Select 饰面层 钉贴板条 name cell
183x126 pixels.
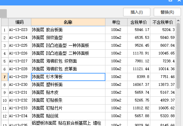coord(68,100)
